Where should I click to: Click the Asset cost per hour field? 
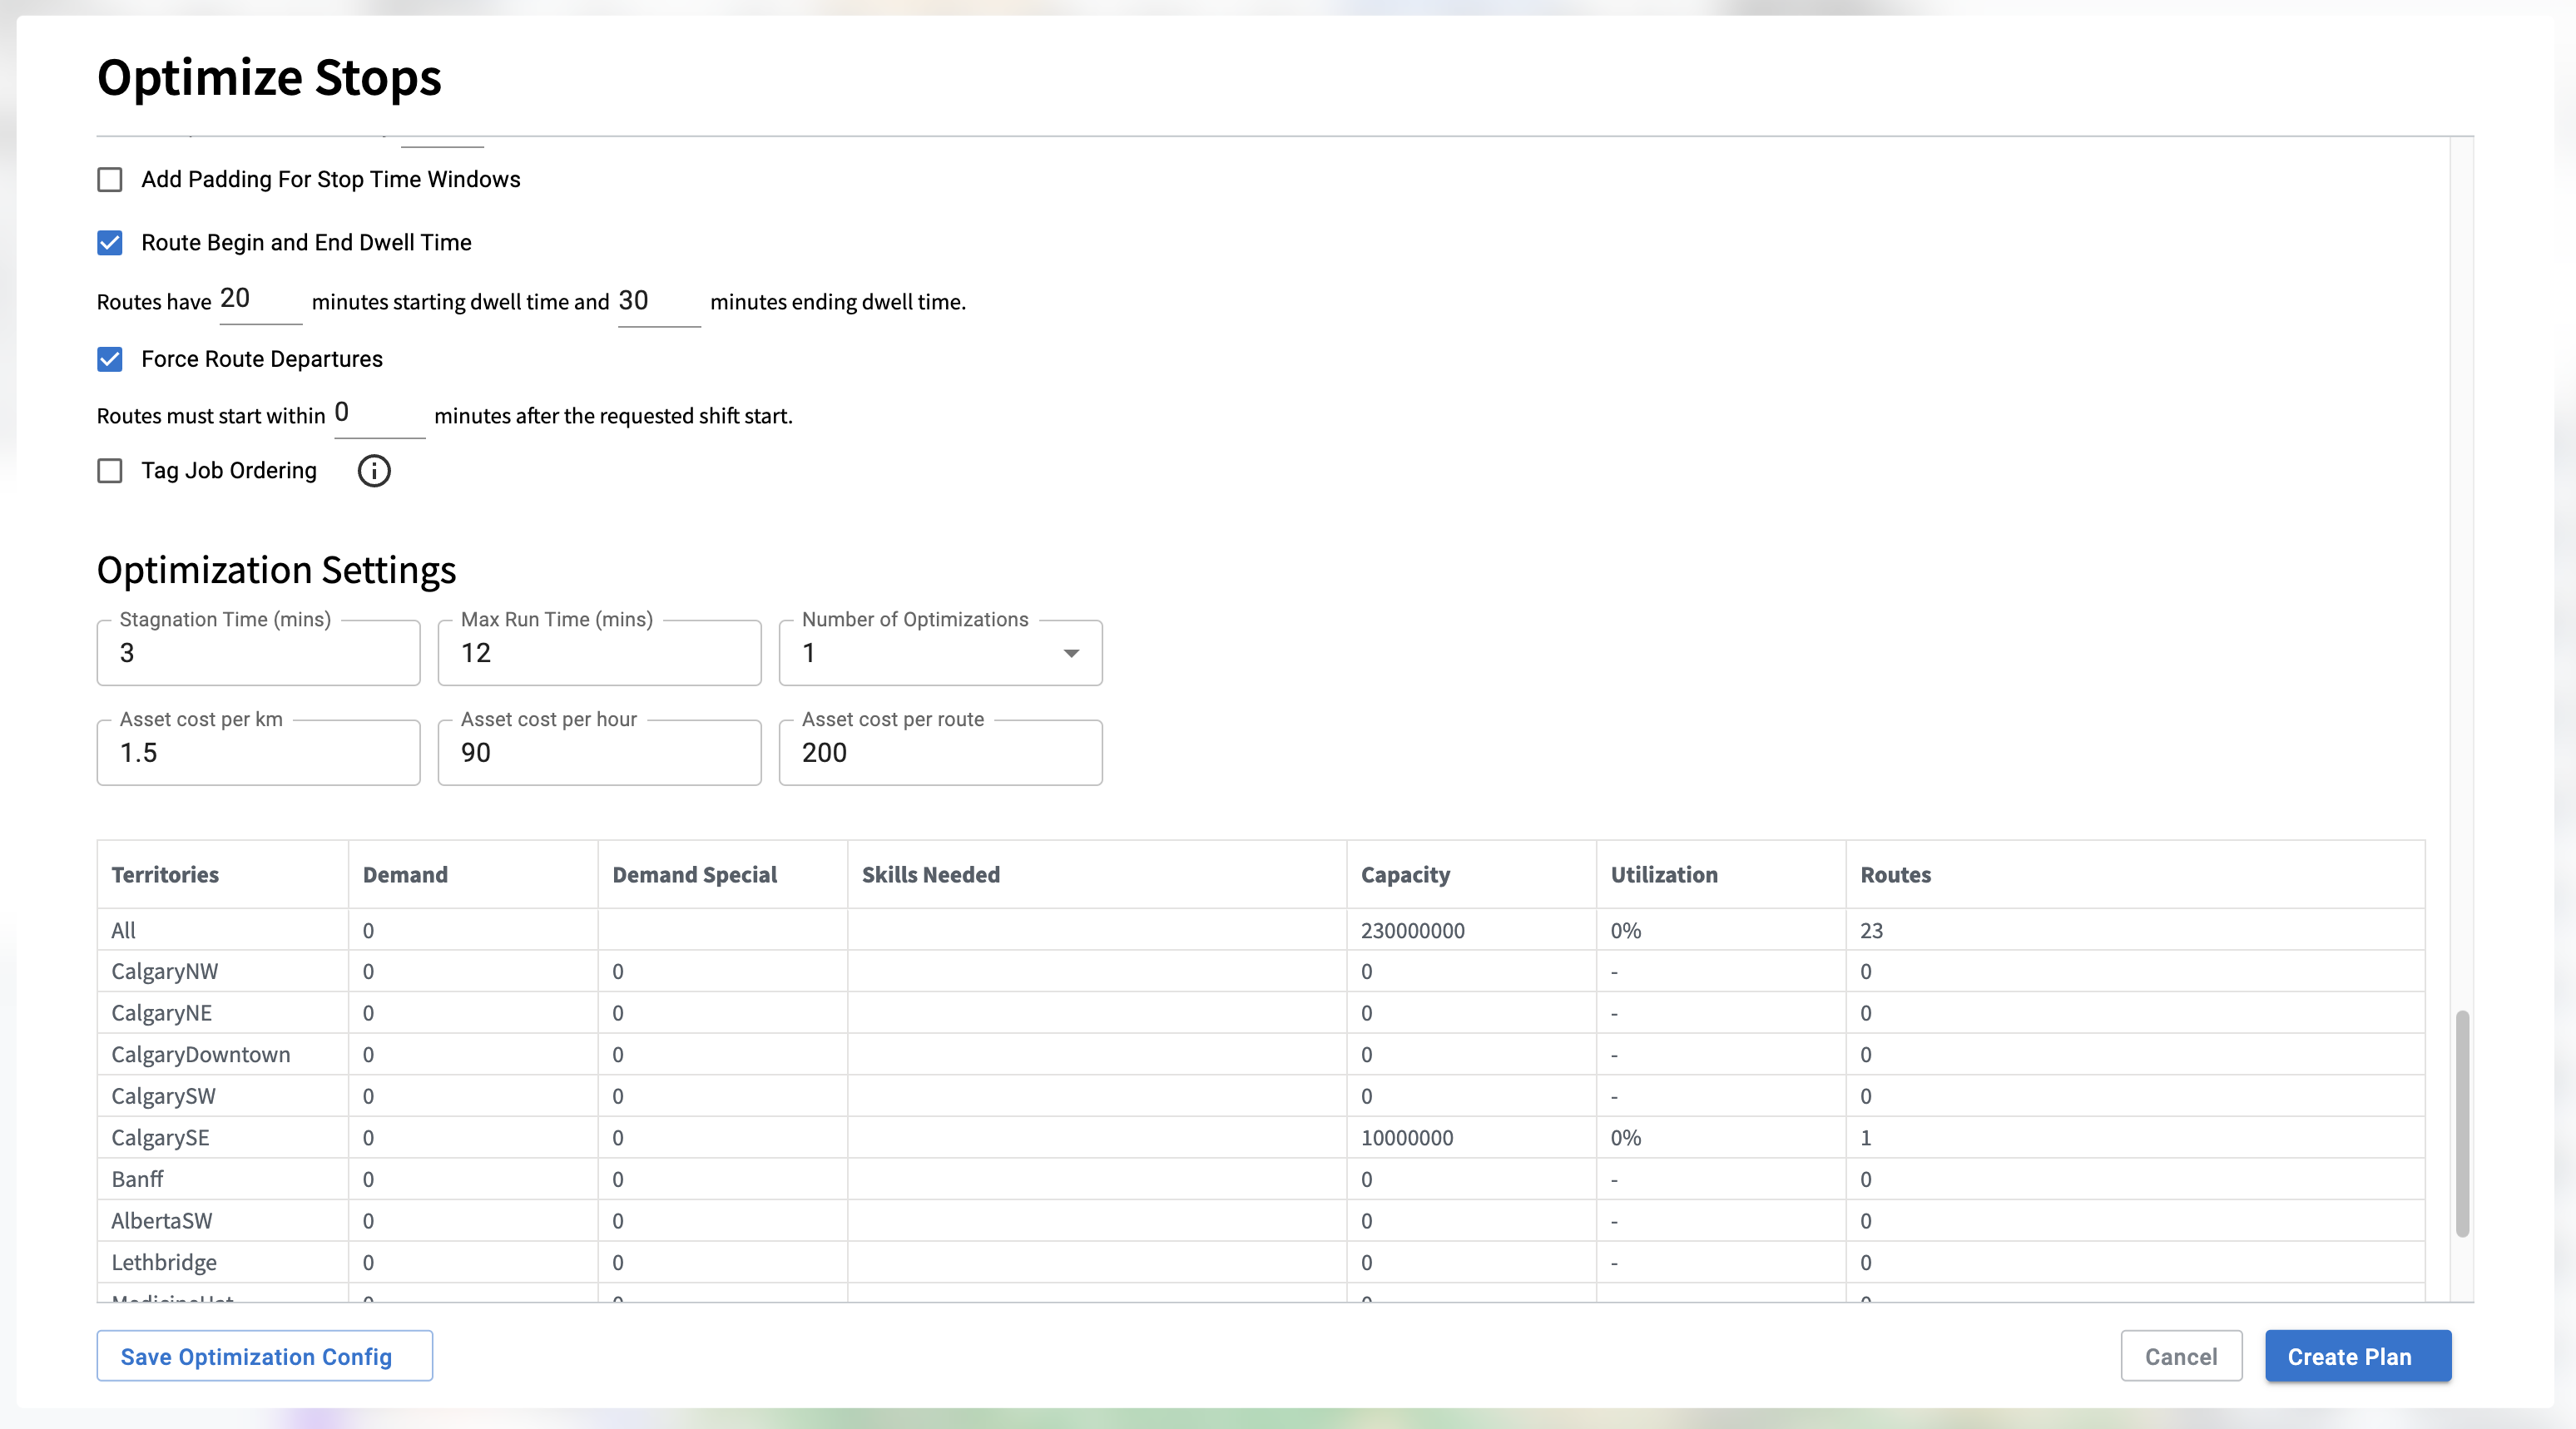coord(598,753)
